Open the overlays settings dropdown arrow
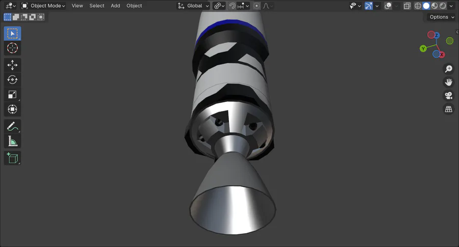The width and height of the screenshot is (459, 247). point(396,6)
